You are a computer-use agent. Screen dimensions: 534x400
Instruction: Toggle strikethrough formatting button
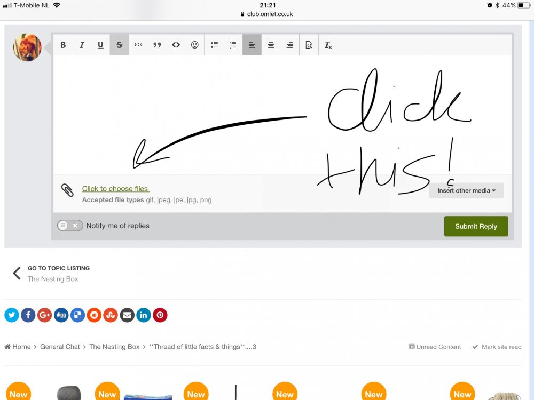119,45
